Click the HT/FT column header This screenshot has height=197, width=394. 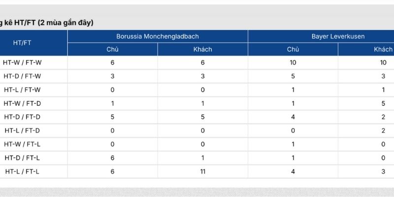click(x=23, y=43)
